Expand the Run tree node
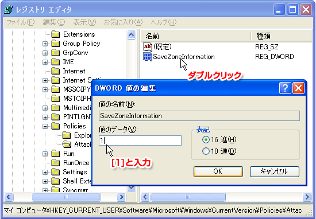The image size is (316, 219). click(45, 154)
